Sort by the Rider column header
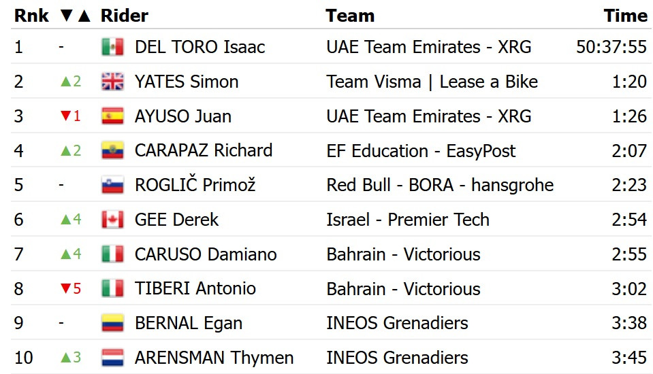 point(125,16)
